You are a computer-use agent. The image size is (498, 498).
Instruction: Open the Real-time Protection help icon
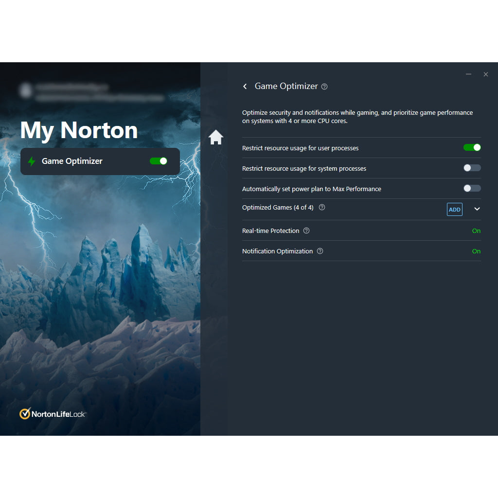[x=306, y=231]
